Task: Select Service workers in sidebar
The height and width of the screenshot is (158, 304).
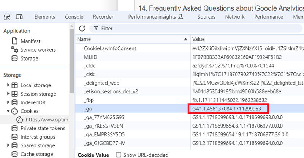Action: [x=38, y=50]
